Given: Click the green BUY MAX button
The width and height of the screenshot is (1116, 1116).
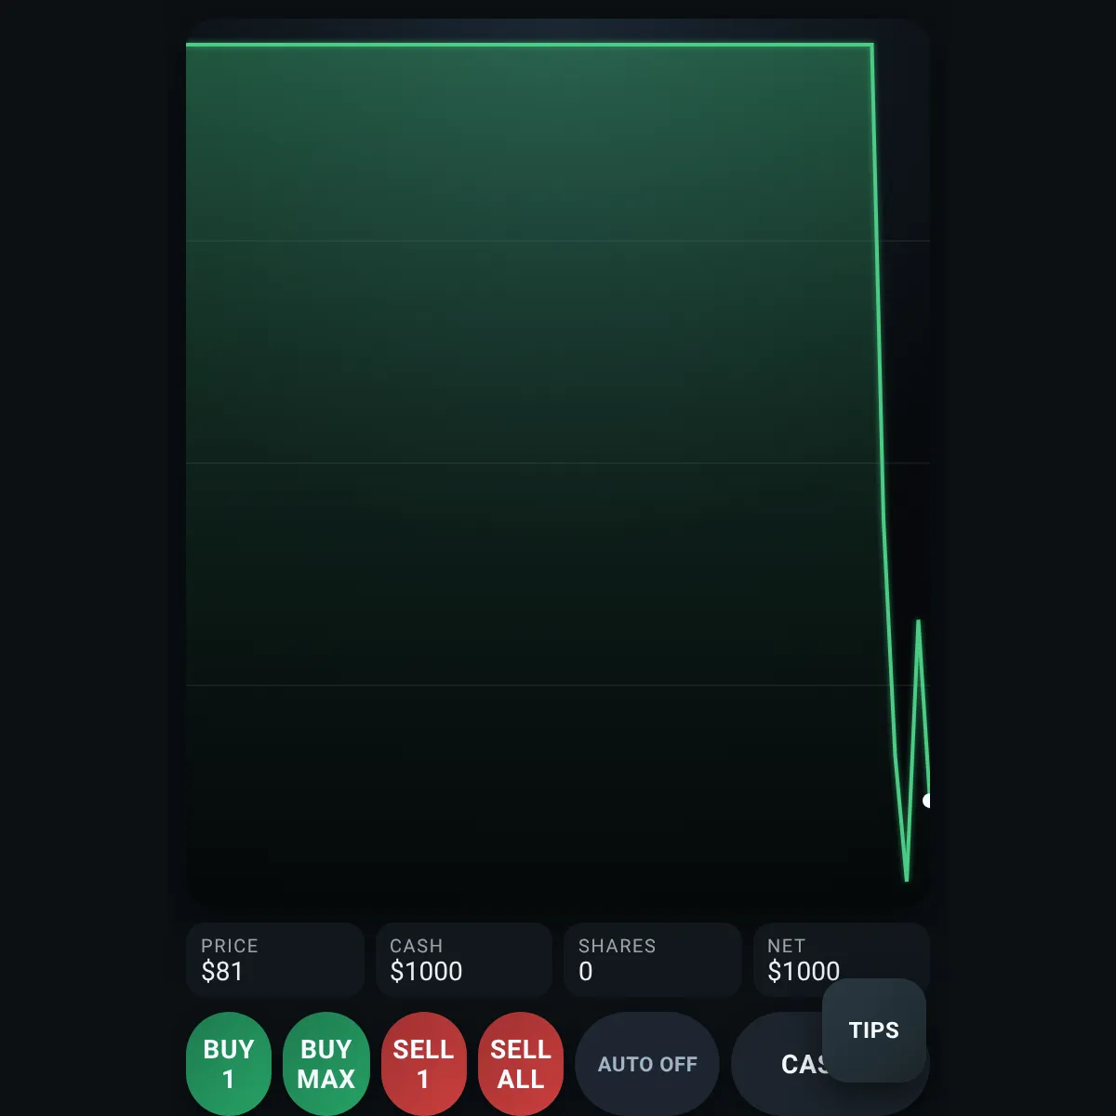Looking at the screenshot, I should point(325,1063).
